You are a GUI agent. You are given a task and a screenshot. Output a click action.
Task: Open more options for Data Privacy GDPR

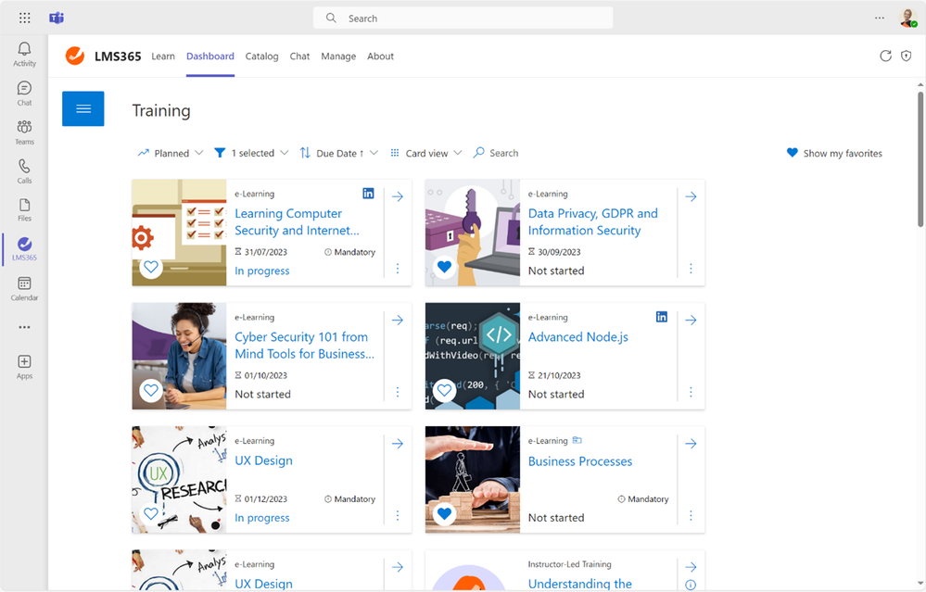pos(691,269)
